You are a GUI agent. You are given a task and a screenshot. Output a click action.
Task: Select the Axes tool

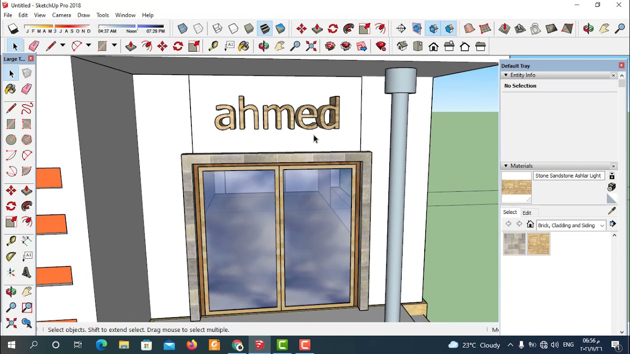point(11,273)
